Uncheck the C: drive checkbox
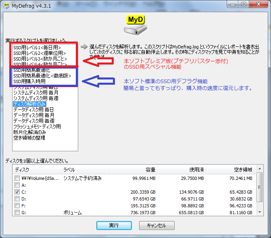Viewport: 271px width, 238px height. (x=17, y=192)
